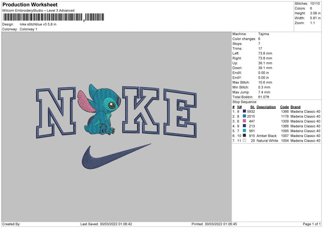Click the Production Worksheet title
Image resolution: width=323 pixels, height=228 pixels.
coord(30,4)
